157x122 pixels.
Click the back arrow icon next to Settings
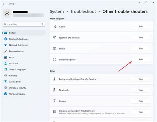click(4, 4)
